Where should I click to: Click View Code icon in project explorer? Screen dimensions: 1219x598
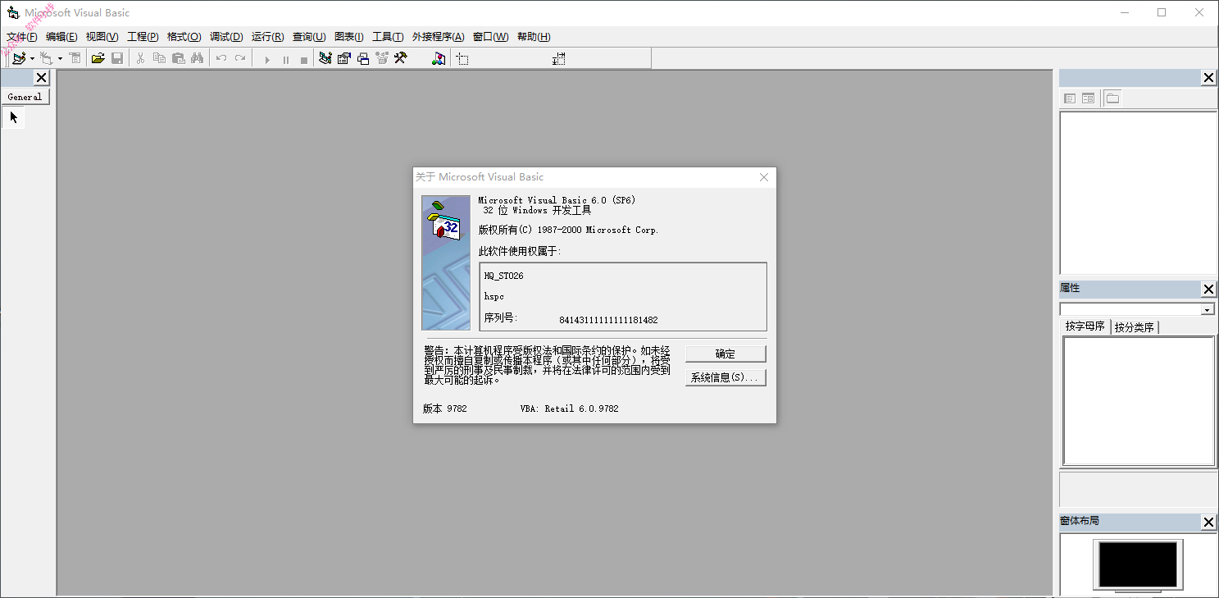(x=1070, y=98)
